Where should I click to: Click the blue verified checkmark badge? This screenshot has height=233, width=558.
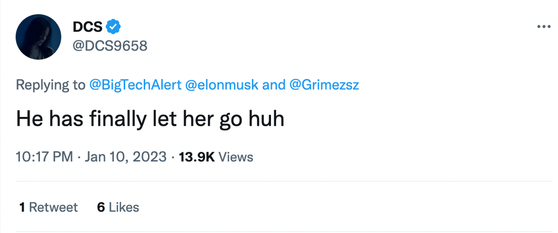[x=114, y=26]
